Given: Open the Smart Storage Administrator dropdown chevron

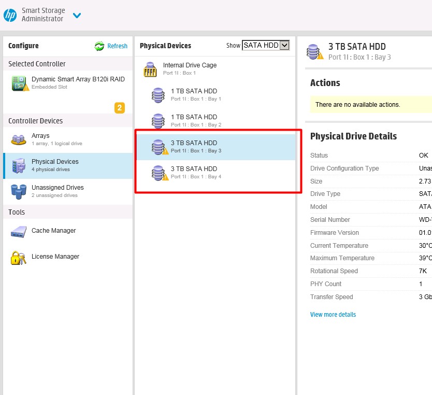Looking at the screenshot, I should tap(77, 16).
